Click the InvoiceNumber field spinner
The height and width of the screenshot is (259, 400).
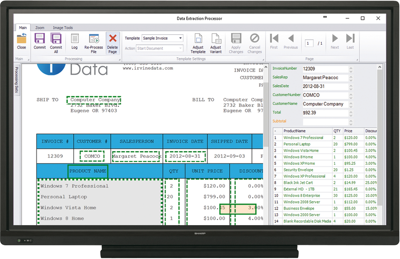[x=351, y=70]
